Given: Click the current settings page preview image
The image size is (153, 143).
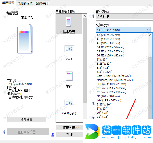Looking at the screenshot, I should [25, 39].
